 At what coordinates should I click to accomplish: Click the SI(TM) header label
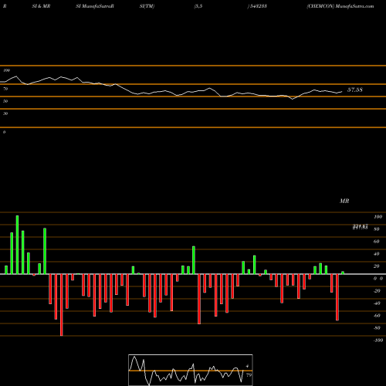[x=147, y=6]
